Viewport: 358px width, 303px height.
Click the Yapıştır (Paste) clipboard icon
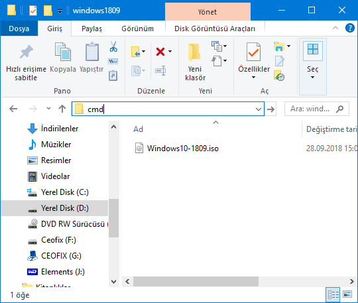tap(92, 52)
